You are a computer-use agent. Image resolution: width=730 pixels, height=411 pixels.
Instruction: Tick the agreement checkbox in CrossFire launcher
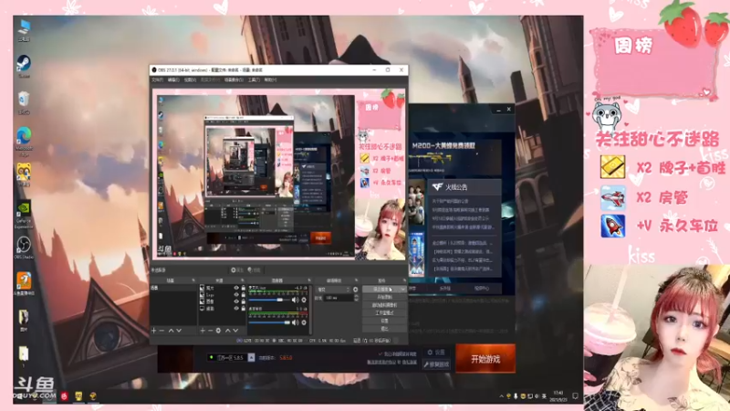click(381, 353)
